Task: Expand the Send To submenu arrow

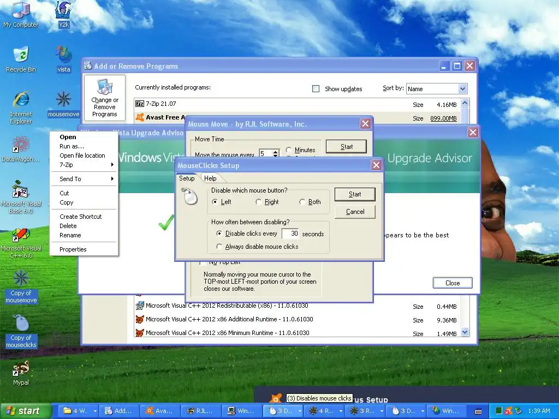Action: click(x=112, y=179)
